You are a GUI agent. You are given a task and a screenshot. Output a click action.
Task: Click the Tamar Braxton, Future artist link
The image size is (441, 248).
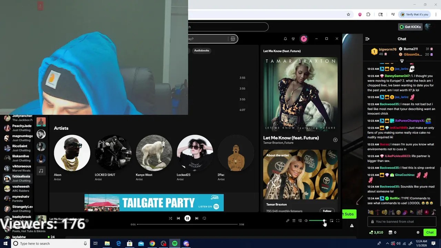[x=278, y=143]
